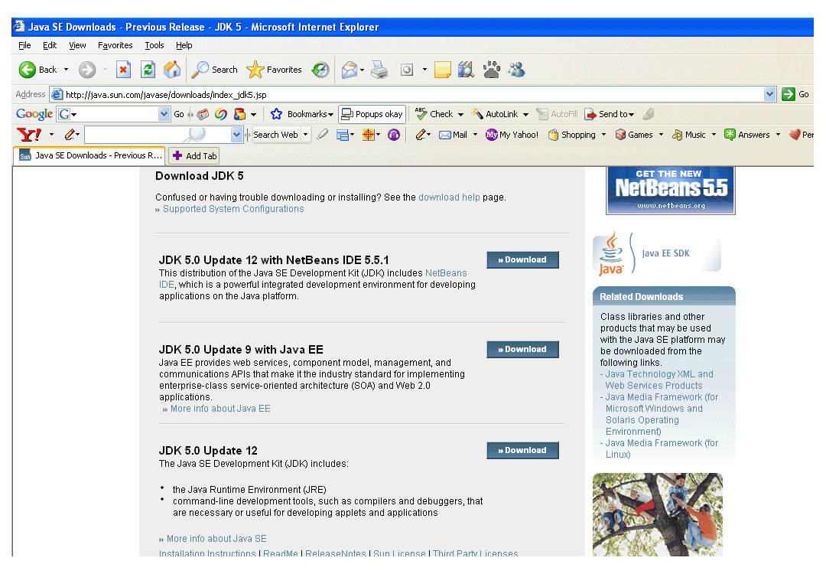Screen dimensions: 826x574
Task: Open the Yahoo Answers button
Action: [x=747, y=135]
